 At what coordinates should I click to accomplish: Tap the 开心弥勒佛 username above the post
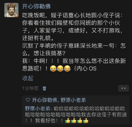tap(36, 6)
